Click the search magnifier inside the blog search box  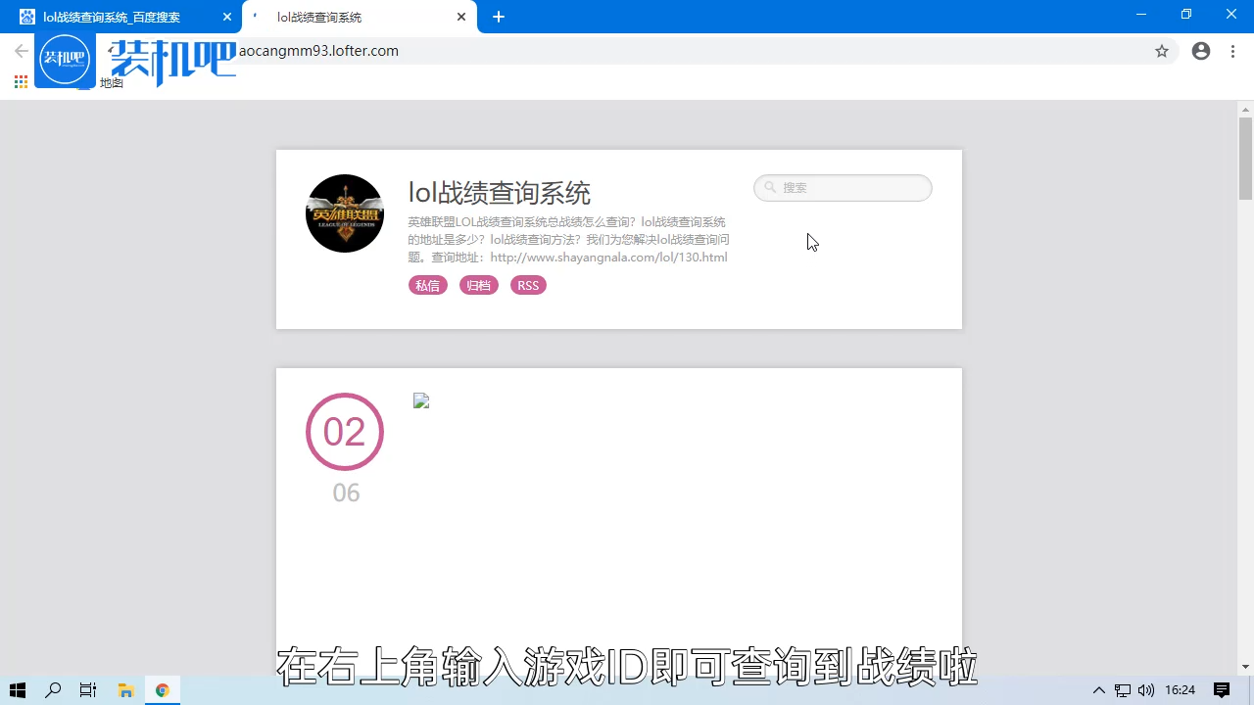pyautogui.click(x=770, y=187)
